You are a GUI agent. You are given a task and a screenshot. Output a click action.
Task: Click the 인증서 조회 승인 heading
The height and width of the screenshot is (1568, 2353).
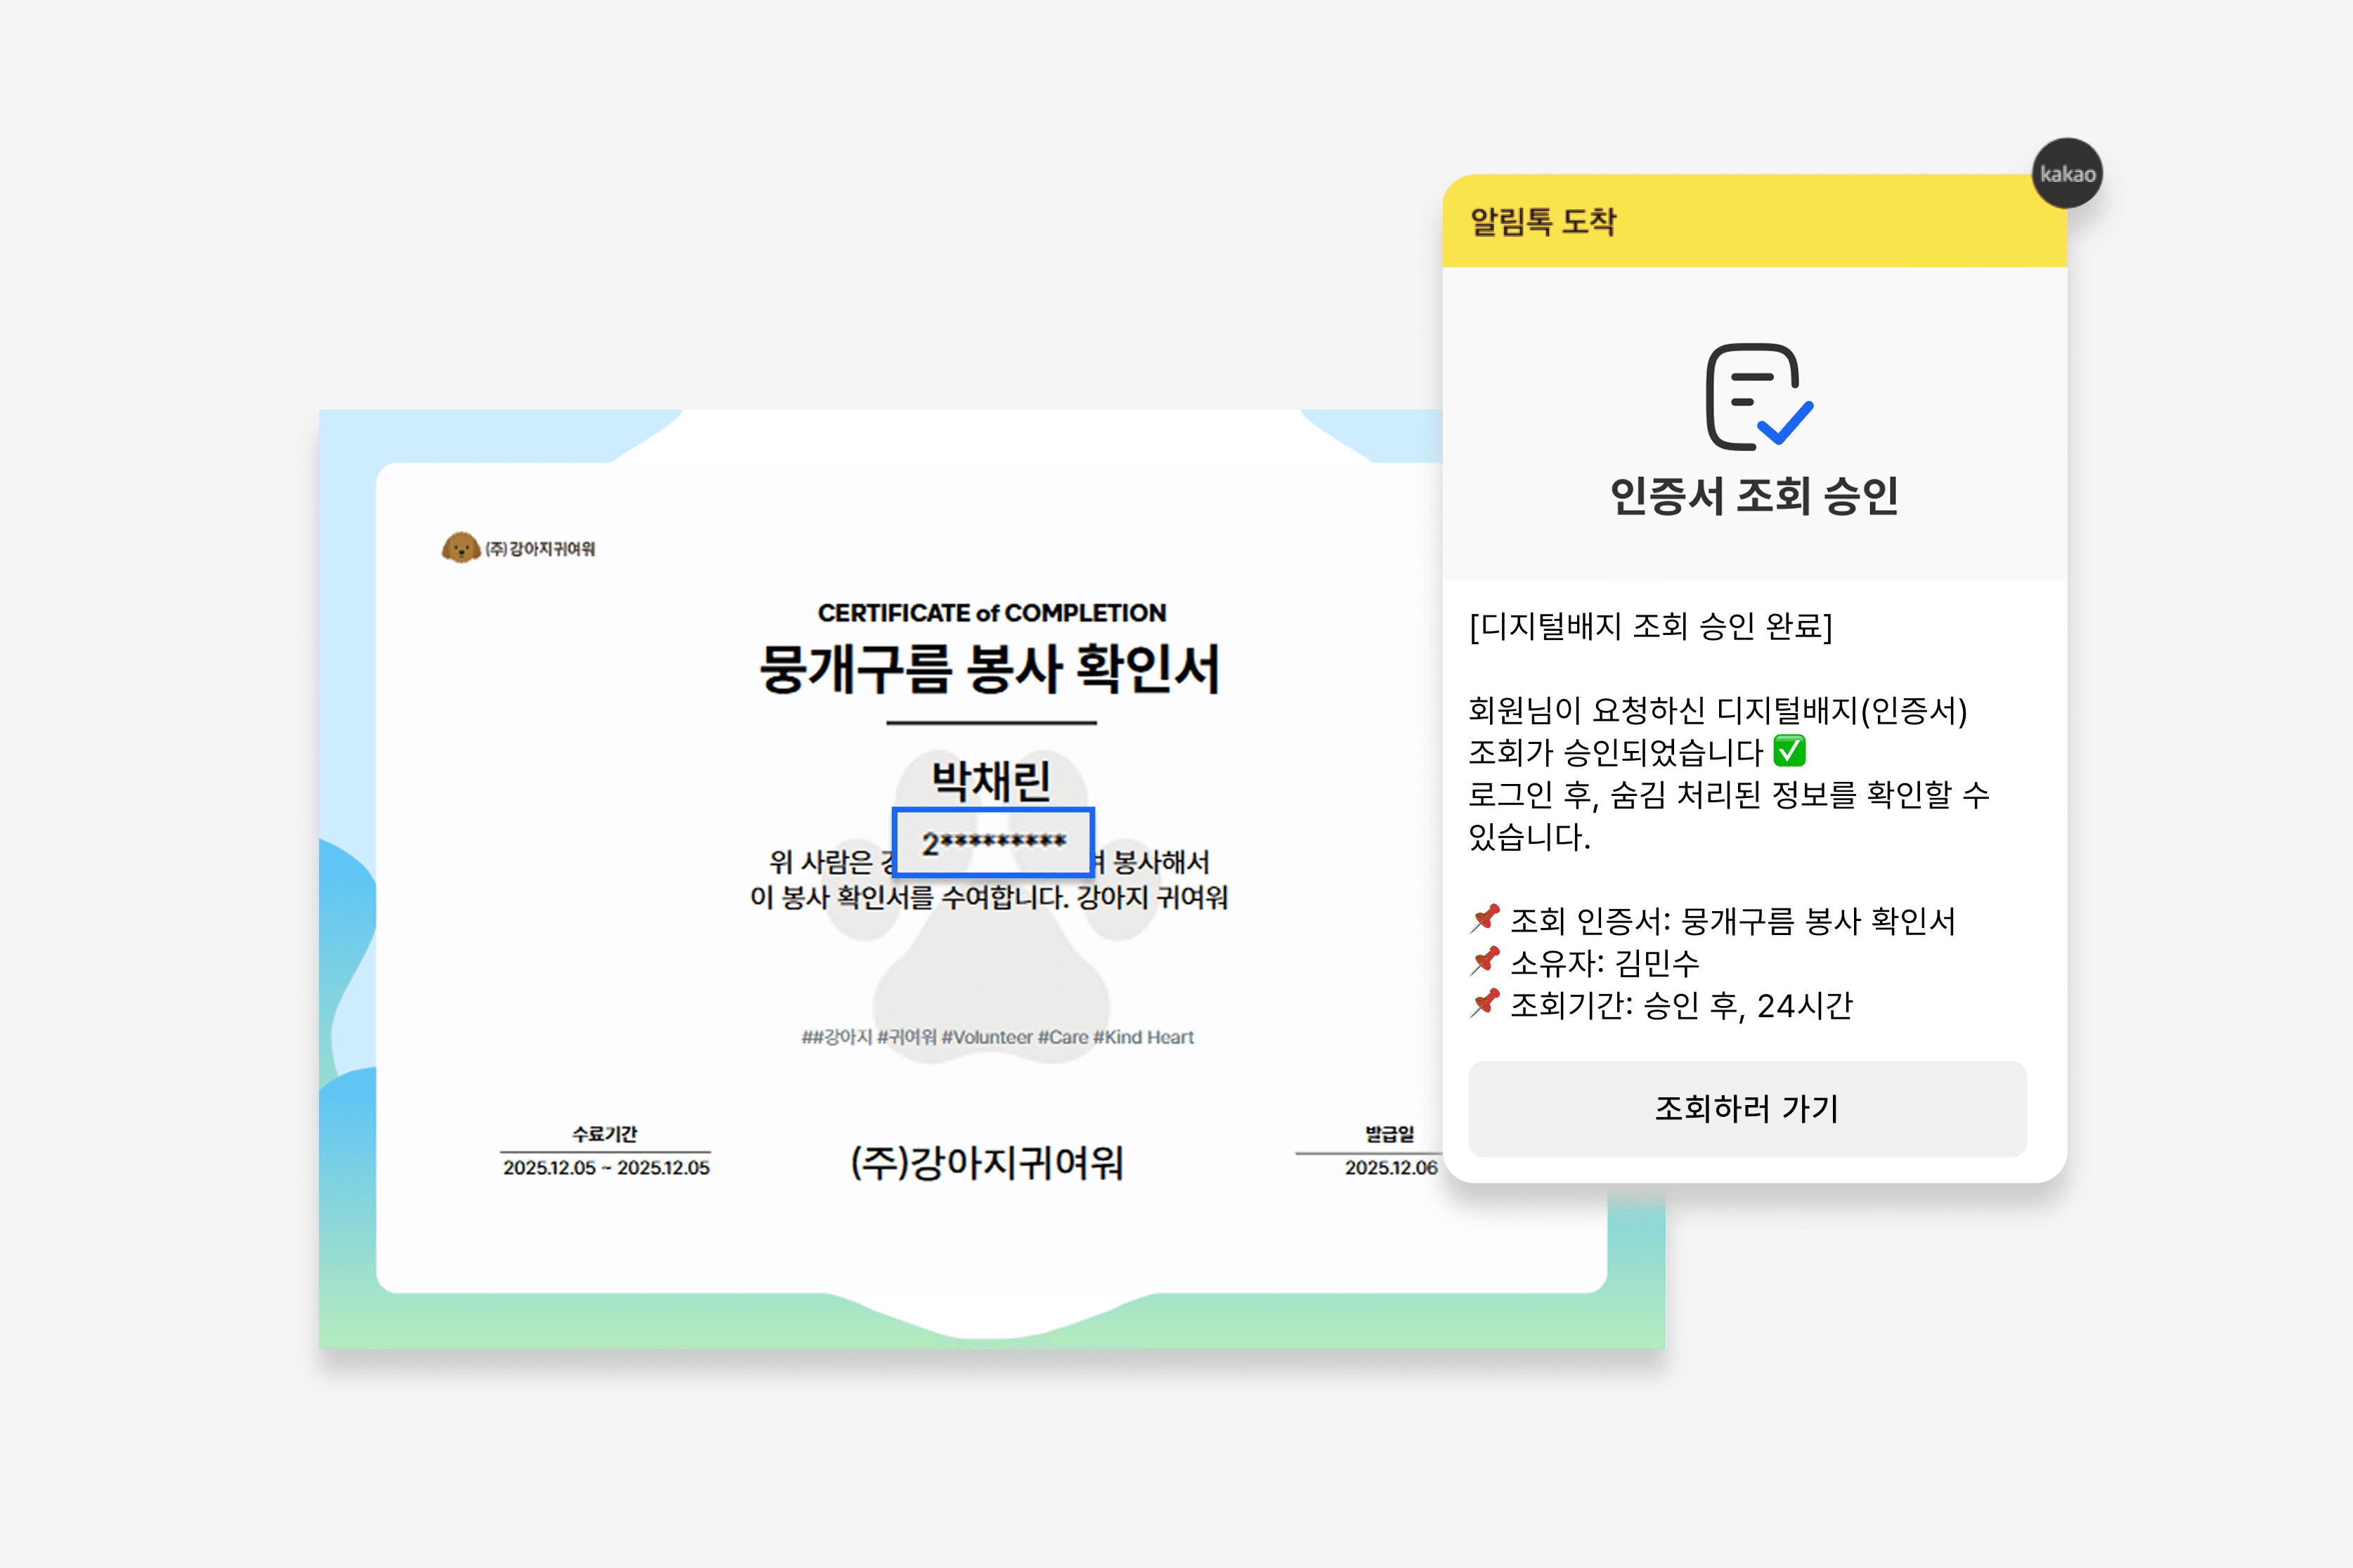coord(1754,496)
